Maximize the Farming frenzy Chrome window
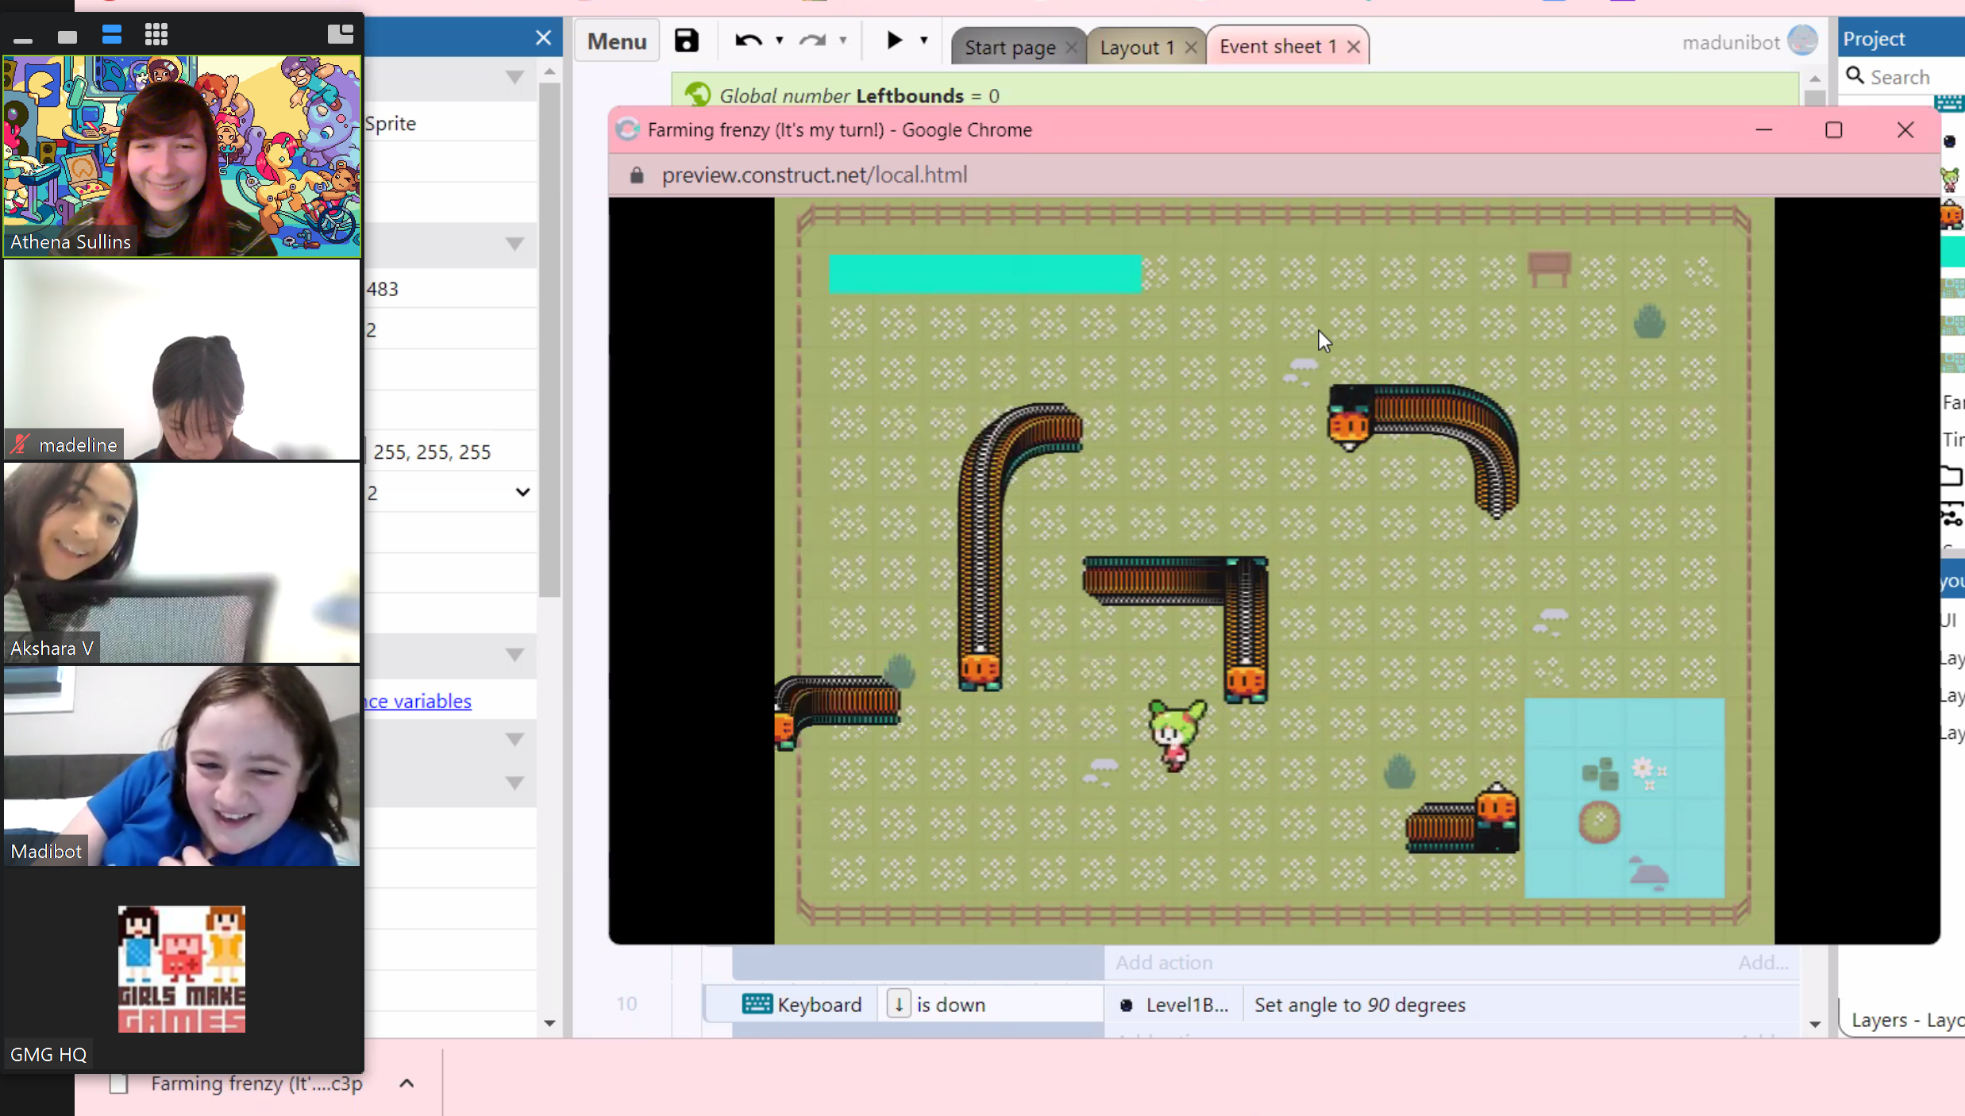This screenshot has height=1116, width=1965. tap(1834, 130)
